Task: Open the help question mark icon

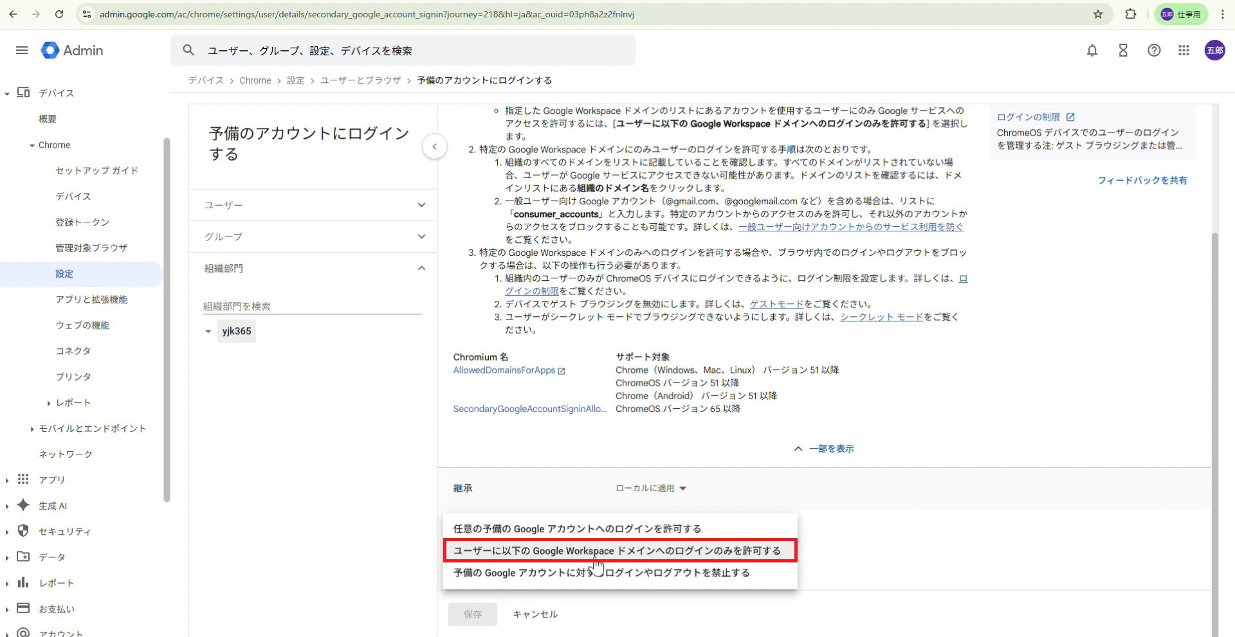Action: pyautogui.click(x=1153, y=50)
